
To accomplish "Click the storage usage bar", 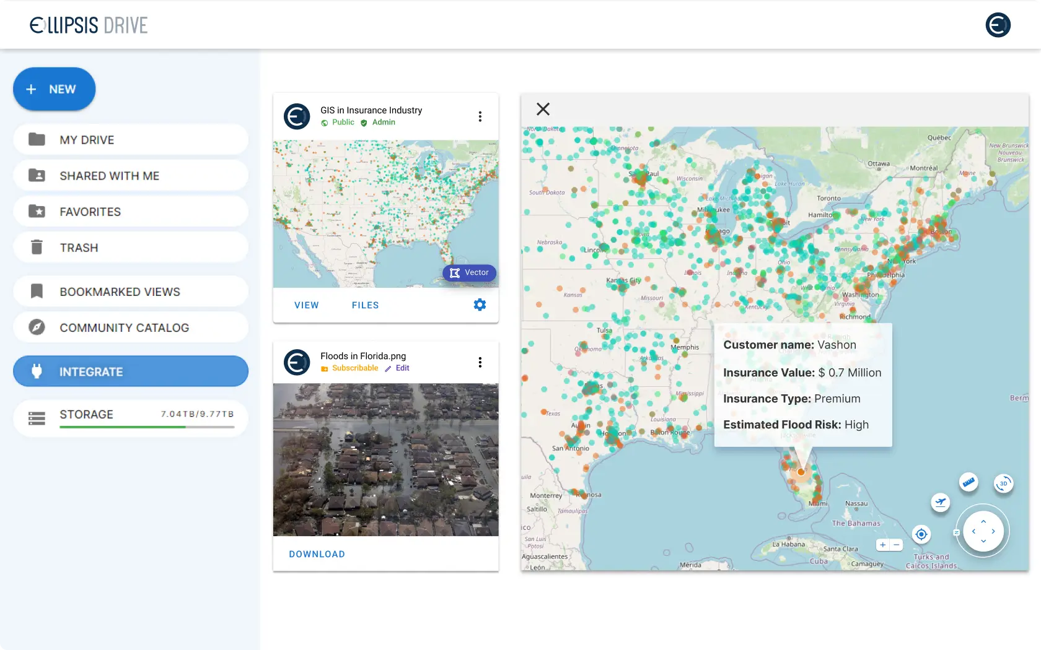I will (147, 427).
